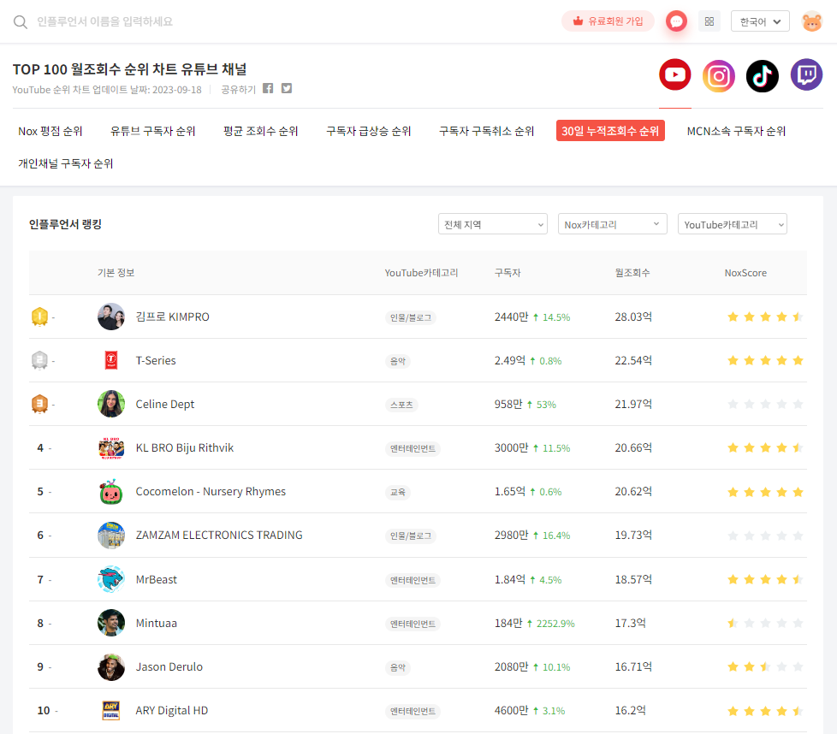
Task: Open the Celine Dept channel link
Action: point(165,405)
